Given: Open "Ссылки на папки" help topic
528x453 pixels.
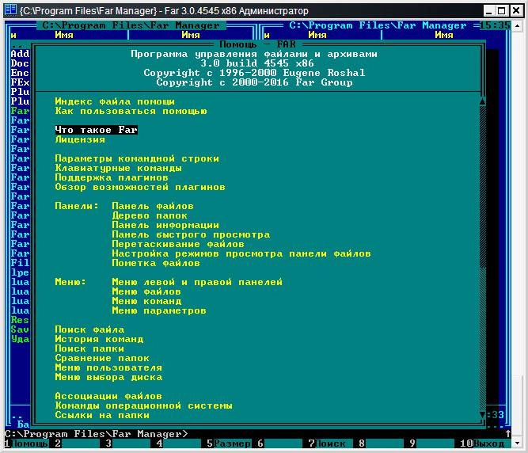Looking at the screenshot, I should click(102, 415).
